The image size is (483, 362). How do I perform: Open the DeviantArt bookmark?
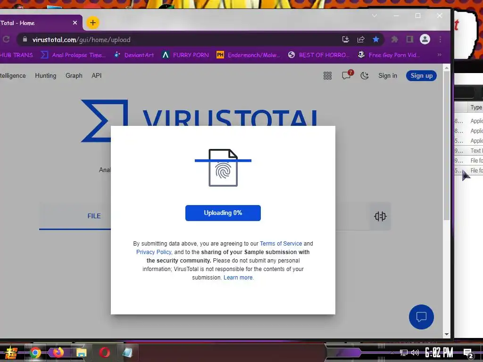pos(133,55)
